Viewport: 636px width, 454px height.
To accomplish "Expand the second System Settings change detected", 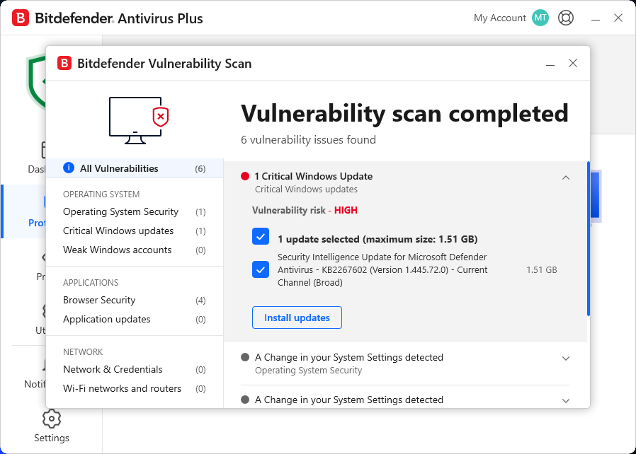I will (x=566, y=400).
